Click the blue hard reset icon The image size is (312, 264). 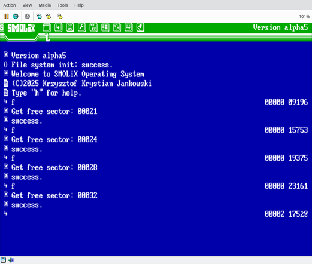(16, 16)
